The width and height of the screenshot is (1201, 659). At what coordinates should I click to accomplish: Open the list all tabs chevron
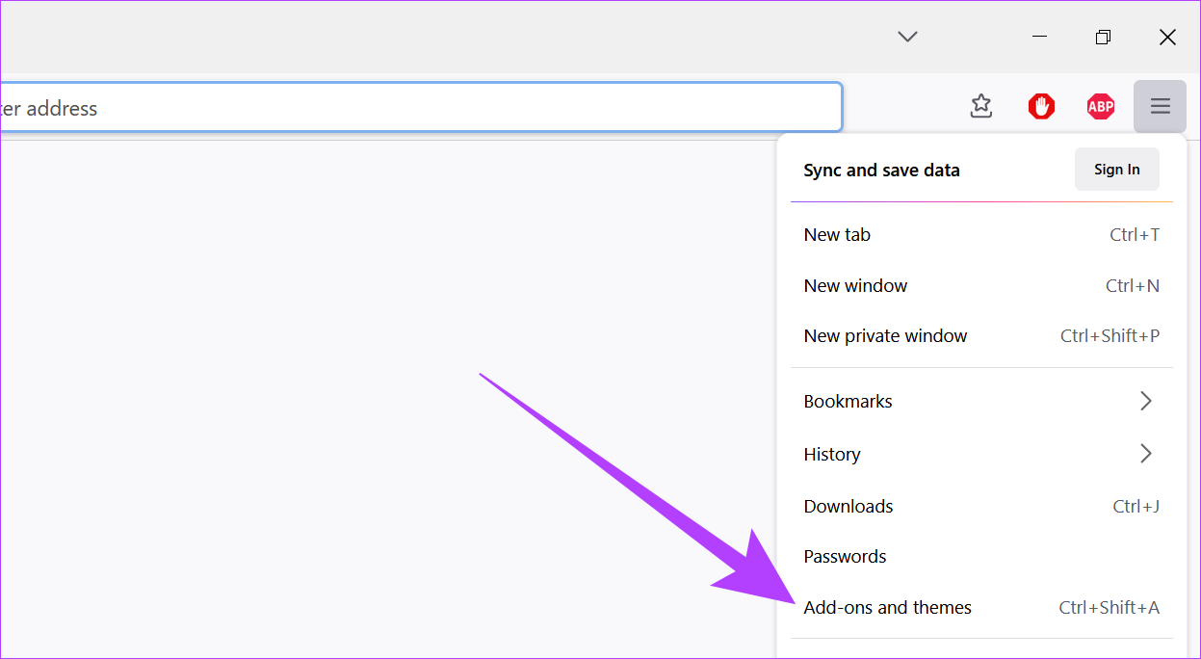907,37
